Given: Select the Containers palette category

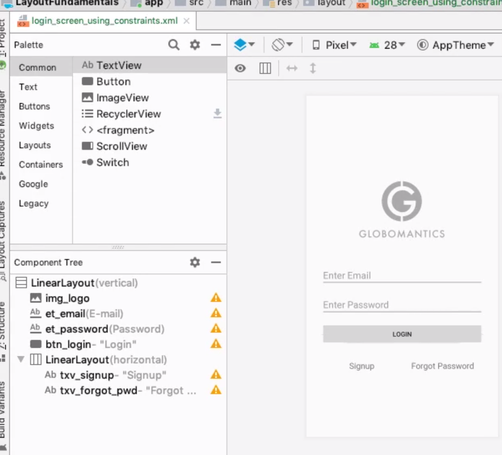Looking at the screenshot, I should [x=41, y=165].
